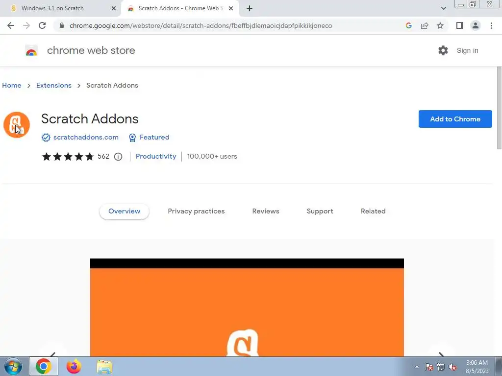The height and width of the screenshot is (376, 502).
Task: Reload the current page
Action: [x=42, y=25]
